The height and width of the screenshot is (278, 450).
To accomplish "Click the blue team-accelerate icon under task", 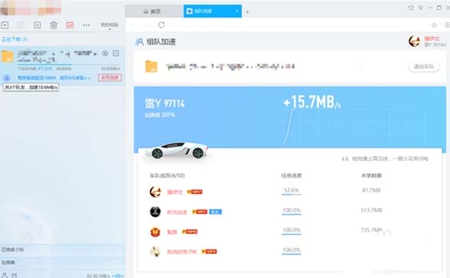I will [x=7, y=78].
